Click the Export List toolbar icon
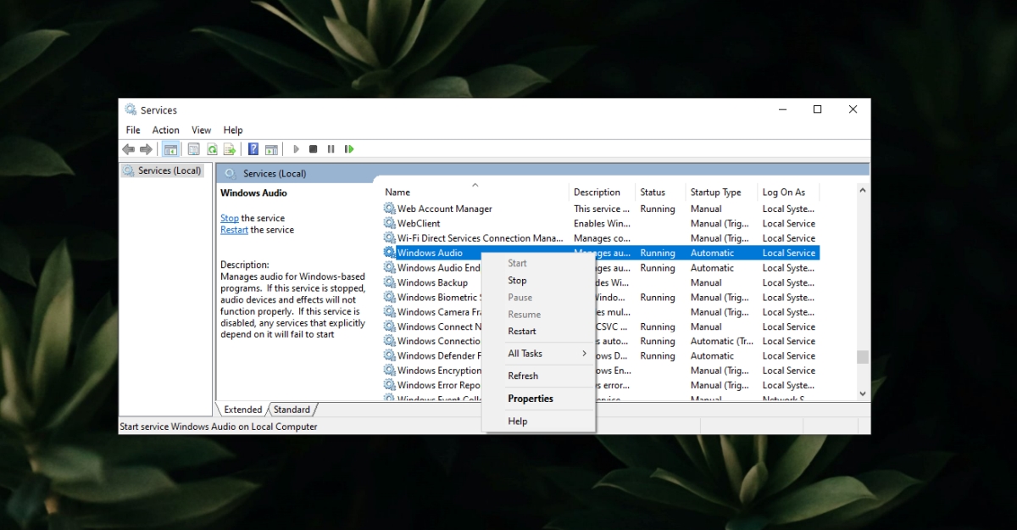This screenshot has width=1017, height=530. (231, 149)
